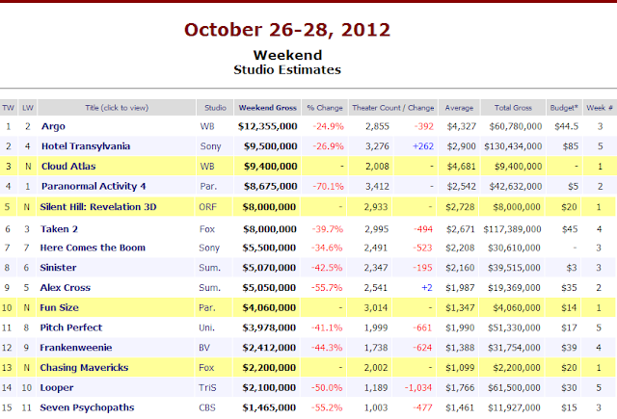Select the $61,500,000 total gross value

tap(514, 387)
